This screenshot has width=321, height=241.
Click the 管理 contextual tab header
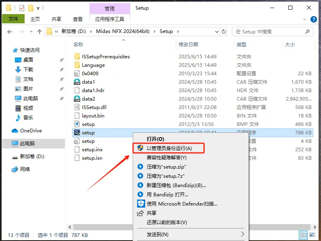click(x=110, y=8)
